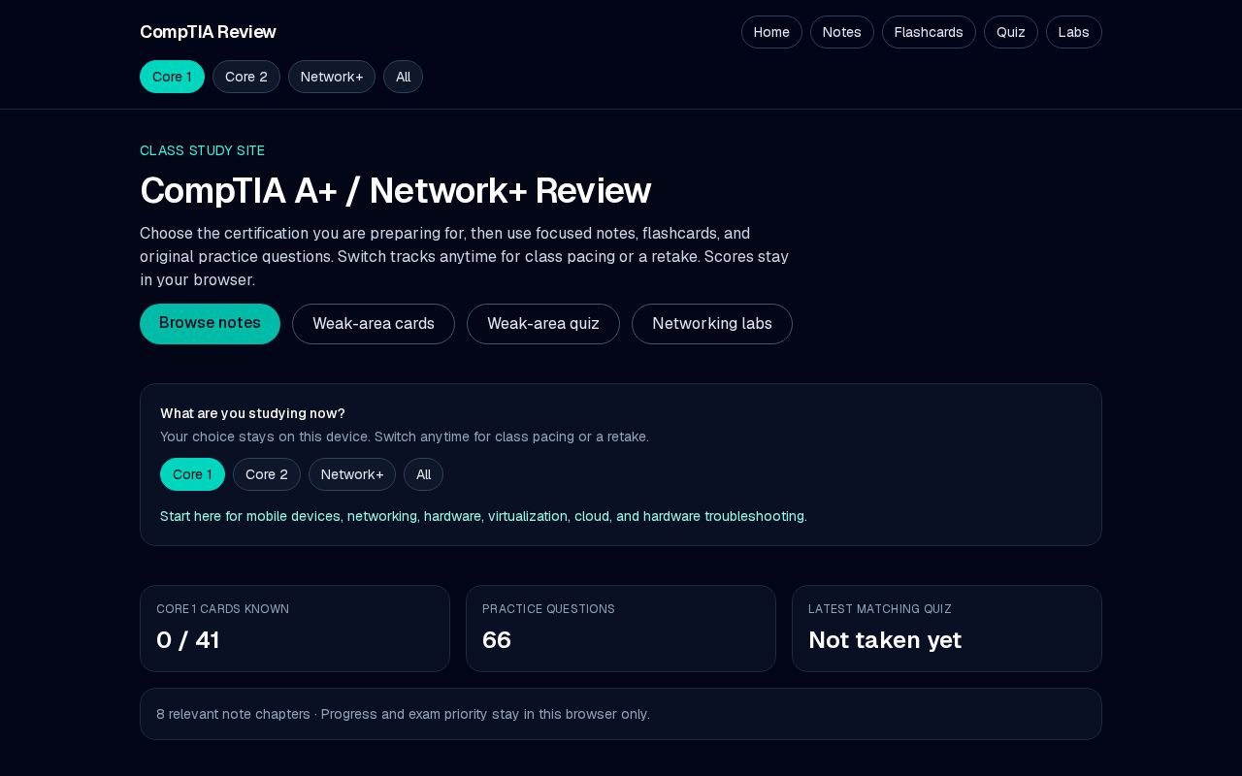Click 'Your choice stays on this device' text
Screen dimensions: 1242x776
click(405, 436)
